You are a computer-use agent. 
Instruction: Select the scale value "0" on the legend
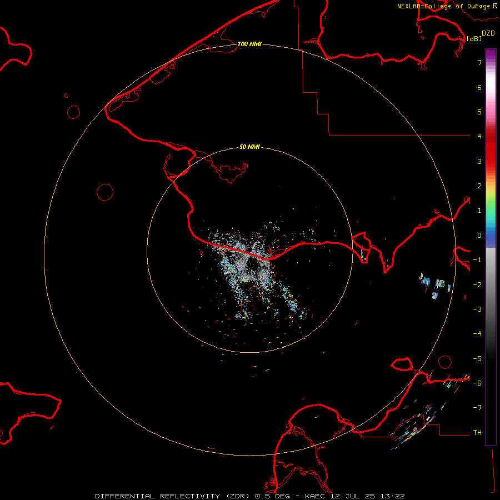[x=479, y=236]
